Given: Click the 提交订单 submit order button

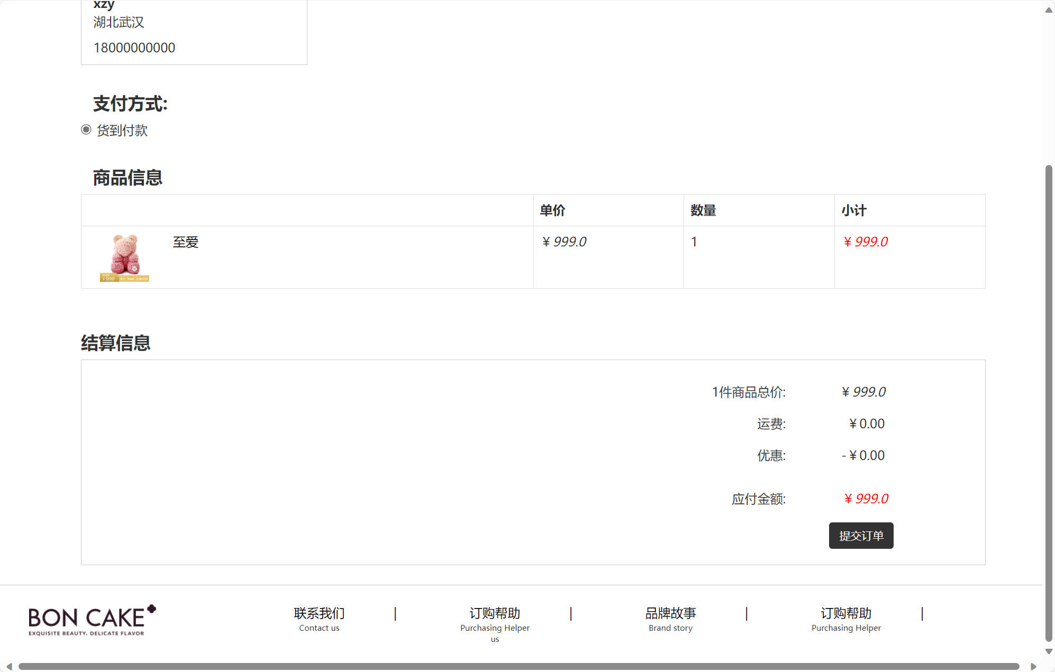Looking at the screenshot, I should coord(860,536).
